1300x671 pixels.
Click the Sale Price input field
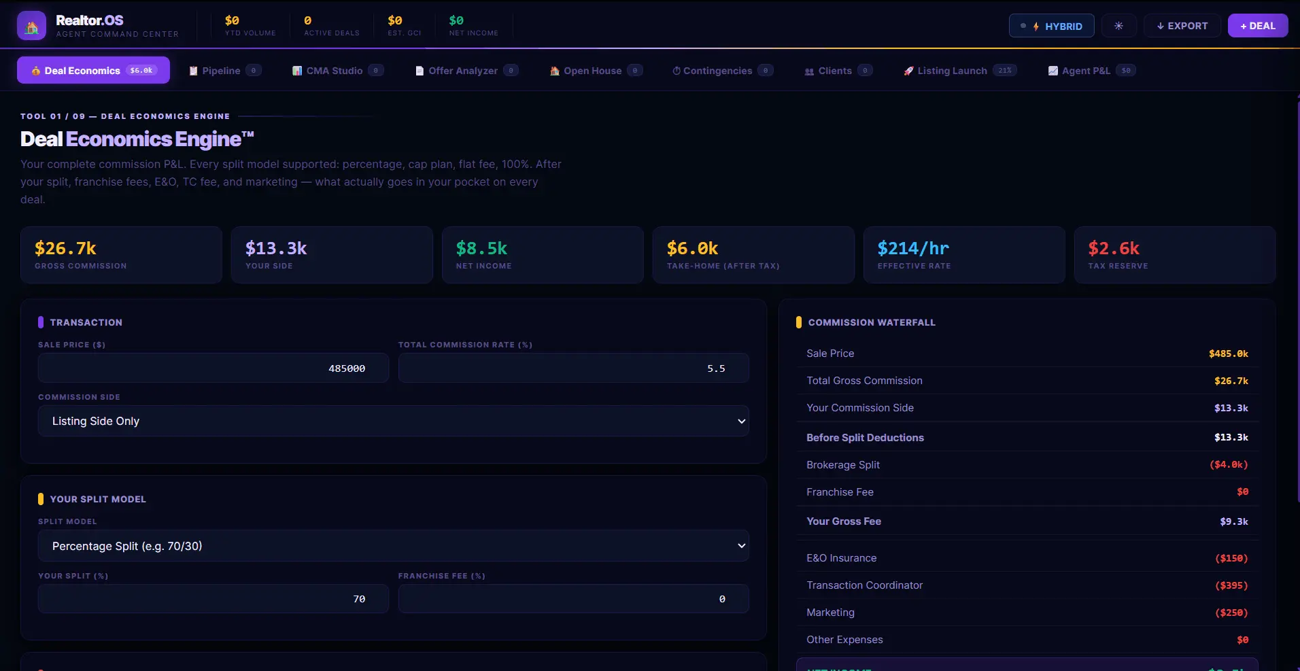point(213,368)
